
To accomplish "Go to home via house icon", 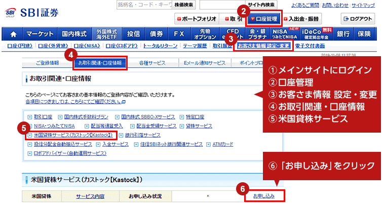I will (13, 34).
